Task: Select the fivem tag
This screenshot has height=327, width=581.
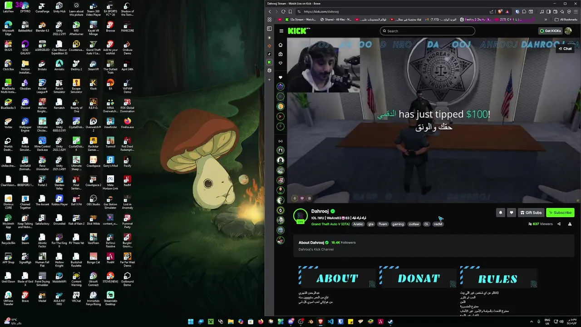Action: [x=383, y=224]
